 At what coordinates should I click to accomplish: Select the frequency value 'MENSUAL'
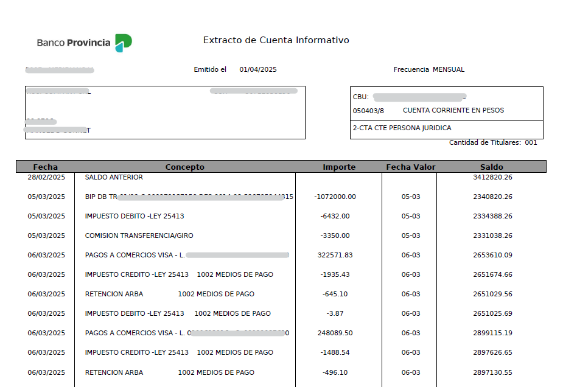pyautogui.click(x=449, y=69)
